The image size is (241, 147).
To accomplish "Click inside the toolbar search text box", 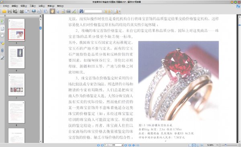I will pyautogui.click(x=93, y=11).
